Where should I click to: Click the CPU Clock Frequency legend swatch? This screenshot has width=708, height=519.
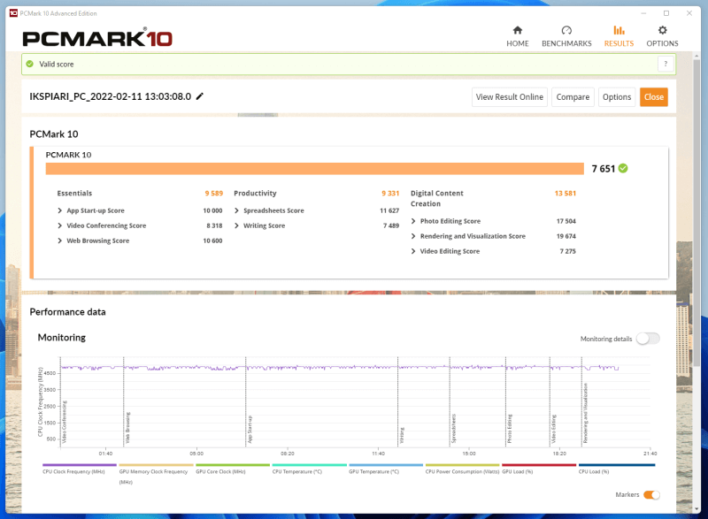[79, 464]
